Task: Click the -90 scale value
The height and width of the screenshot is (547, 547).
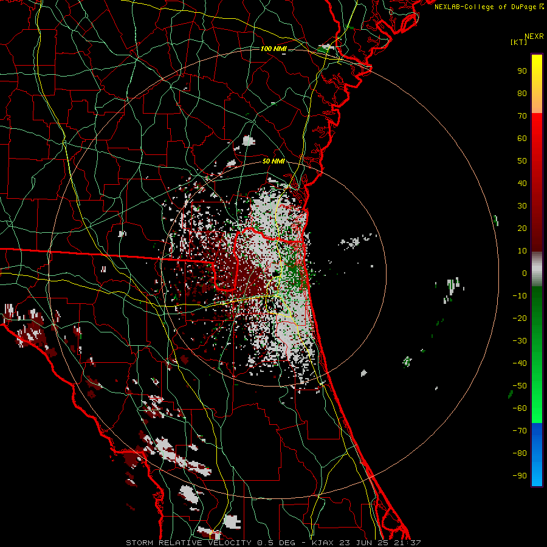Action: click(x=520, y=476)
